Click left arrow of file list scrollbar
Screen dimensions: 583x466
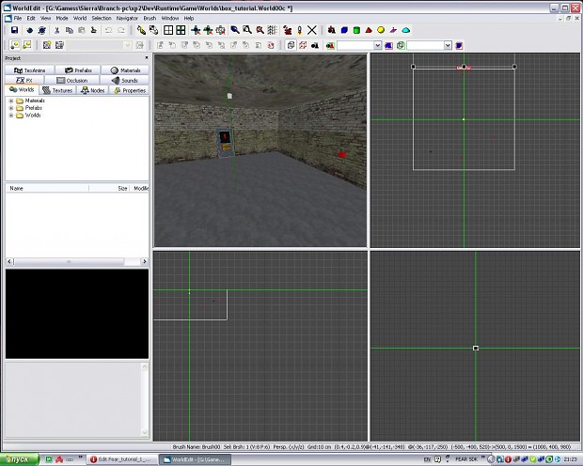9,261
